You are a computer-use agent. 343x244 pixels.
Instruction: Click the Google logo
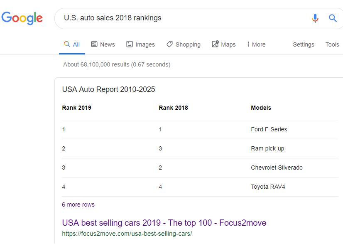coord(22,18)
